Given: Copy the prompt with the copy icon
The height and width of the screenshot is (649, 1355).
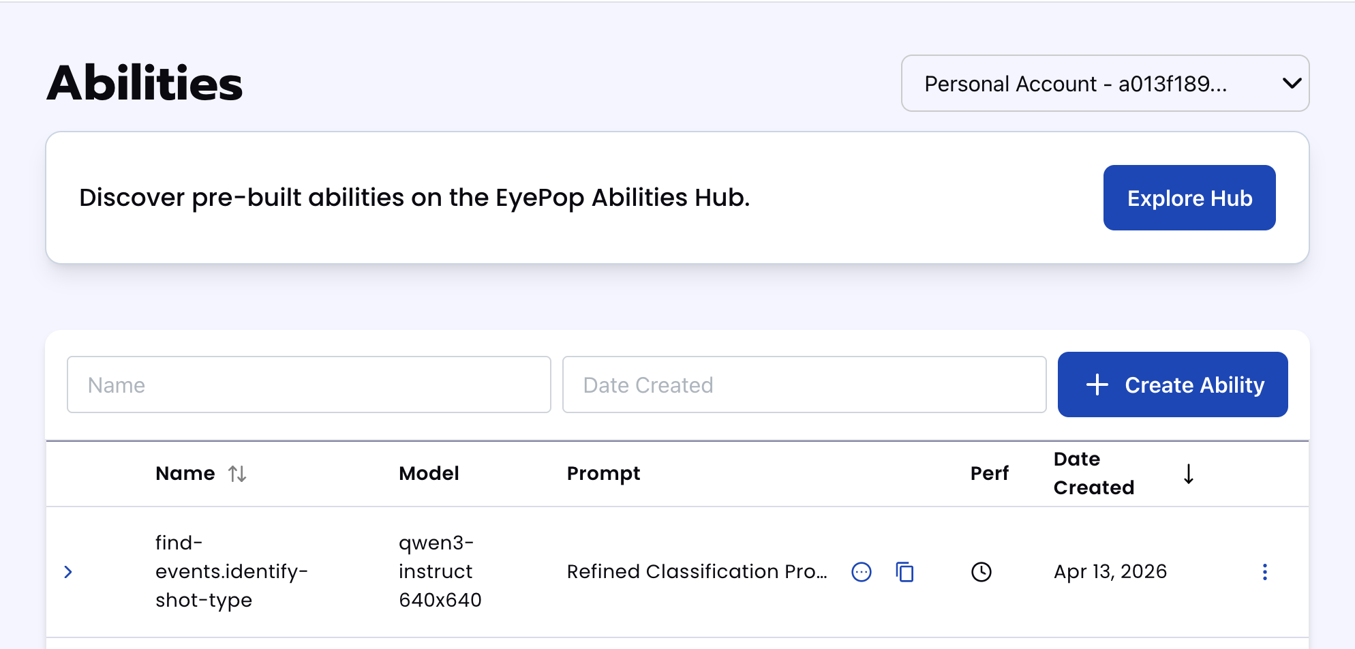Looking at the screenshot, I should (904, 572).
